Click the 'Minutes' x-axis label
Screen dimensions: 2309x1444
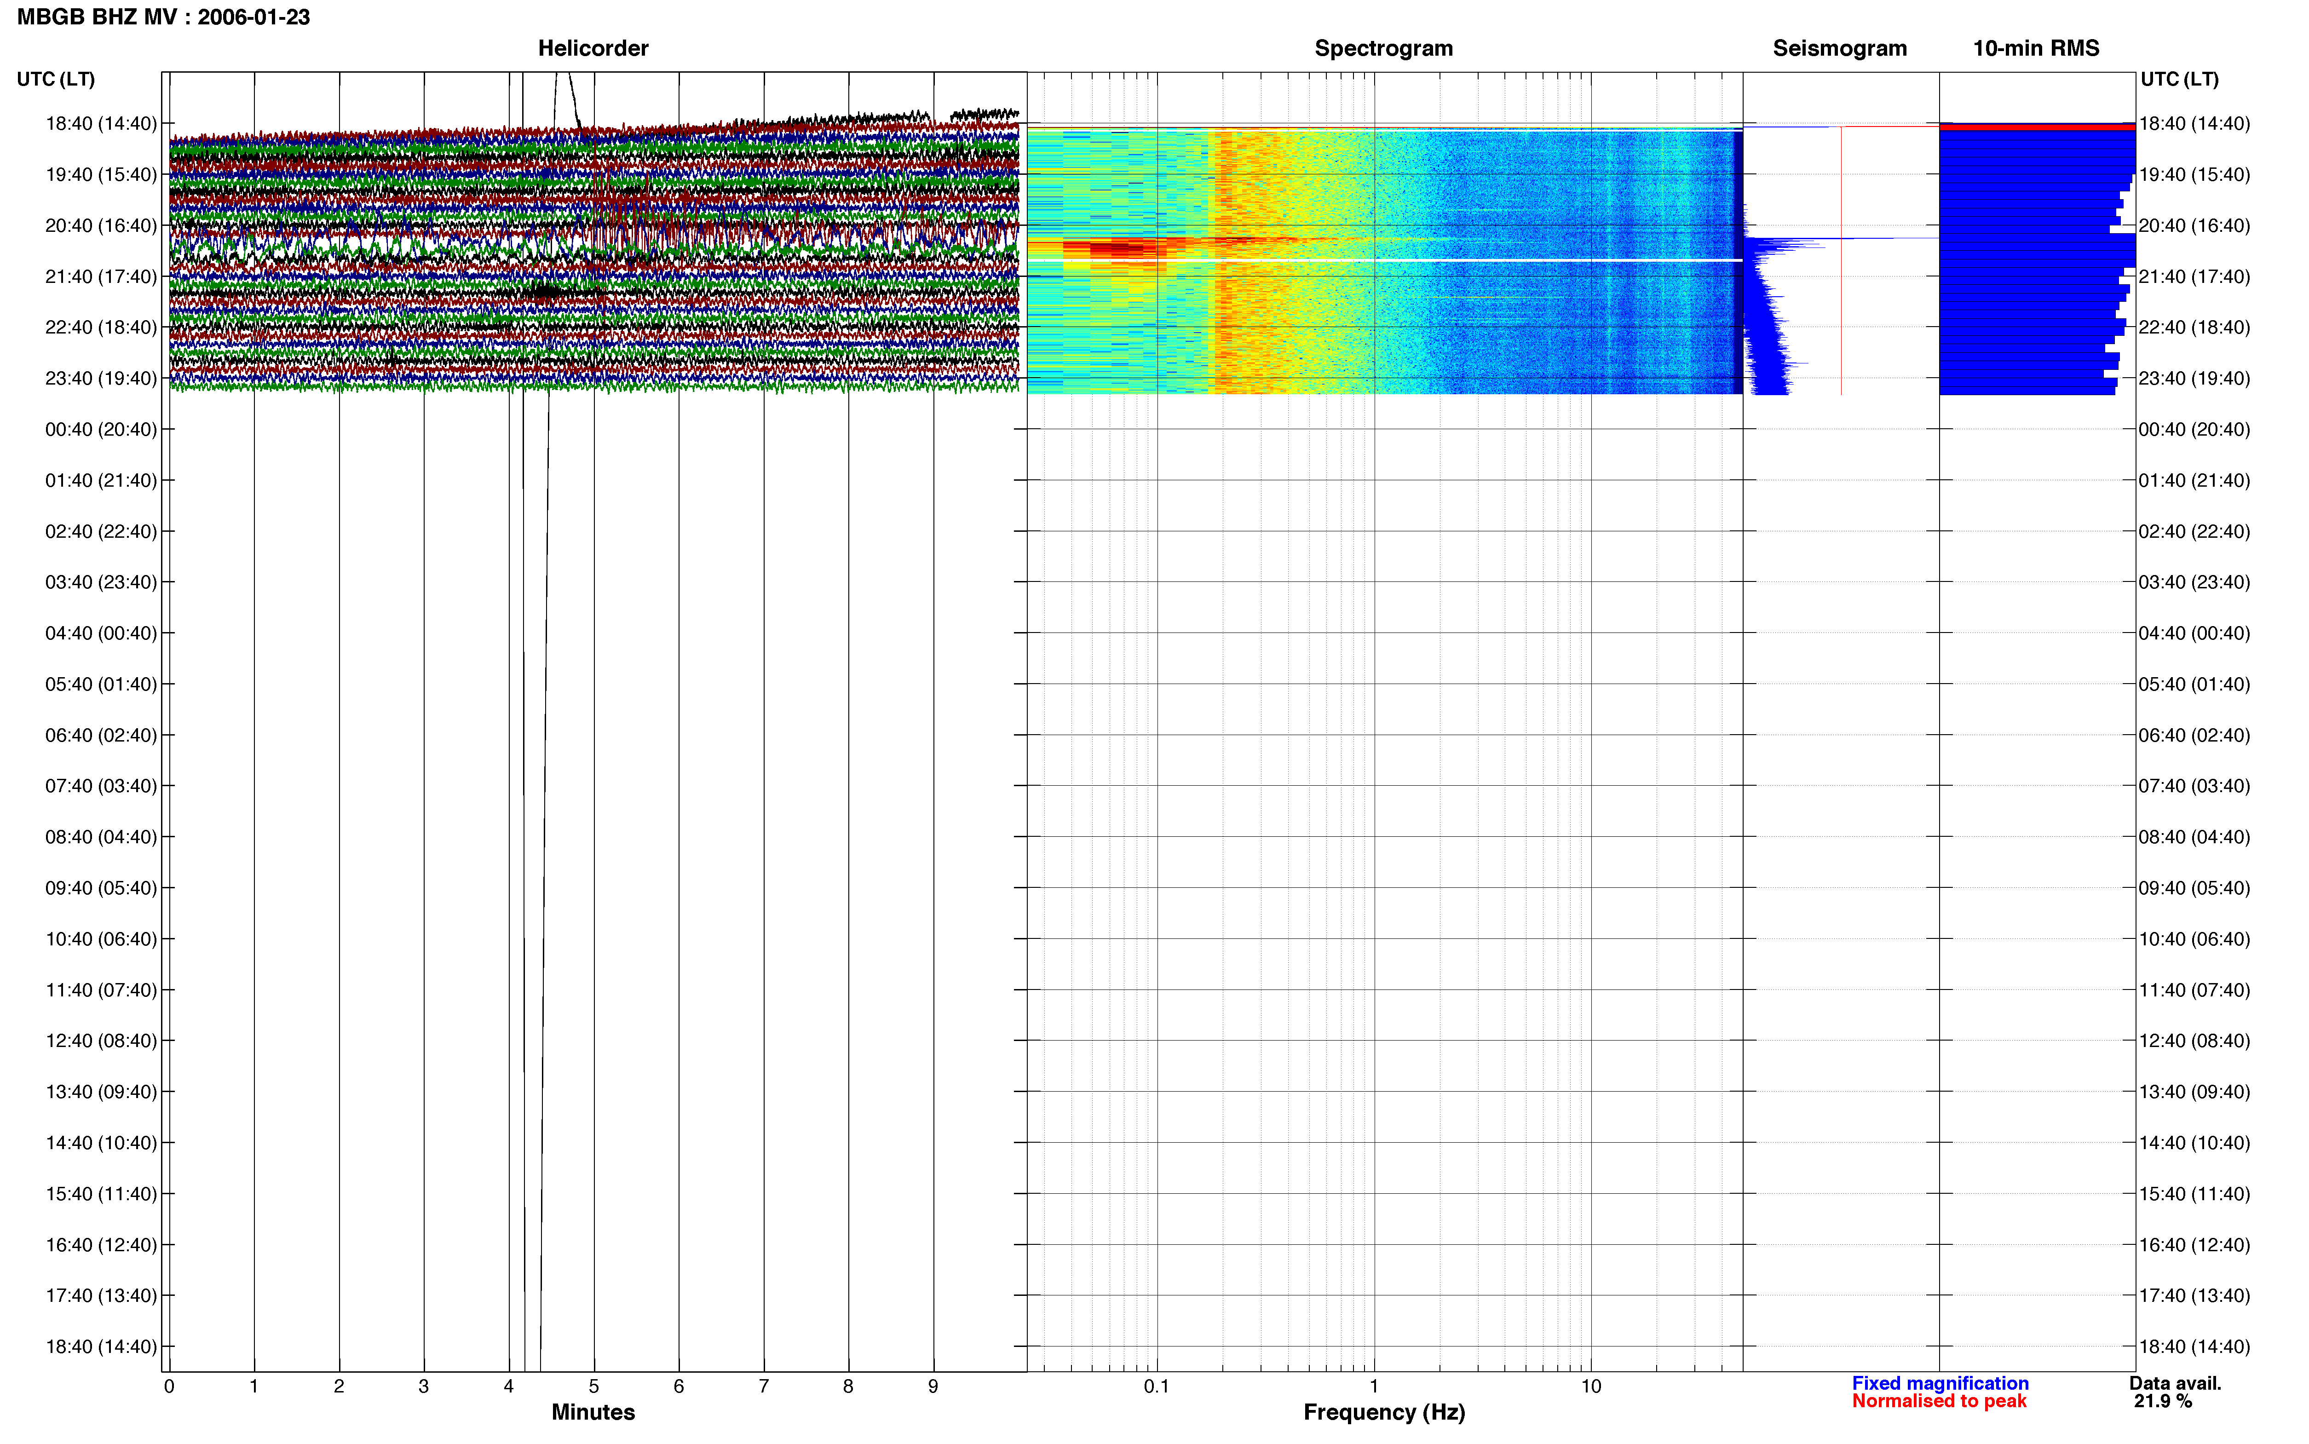(x=593, y=1412)
